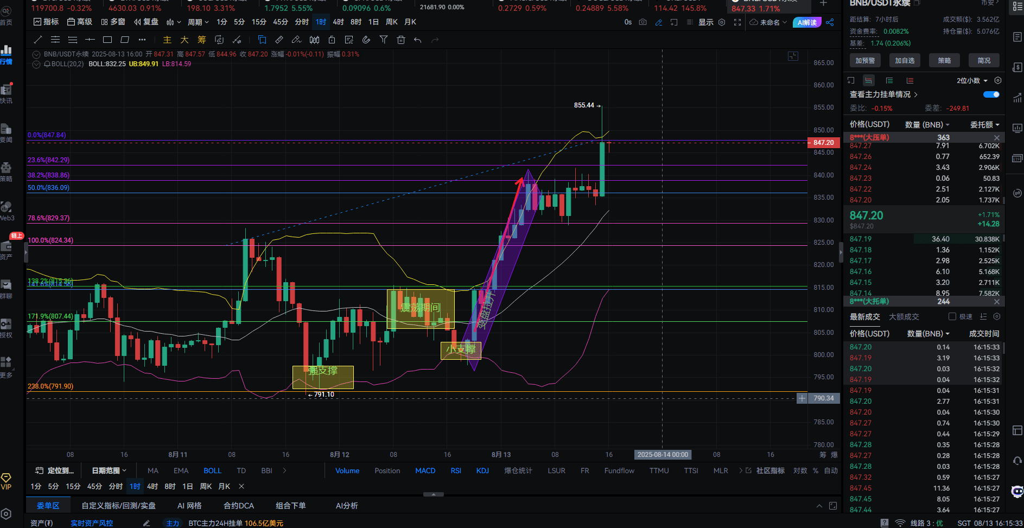Image resolution: width=1024 pixels, height=528 pixels.
Task: Undo the last drawing action
Action: point(417,40)
